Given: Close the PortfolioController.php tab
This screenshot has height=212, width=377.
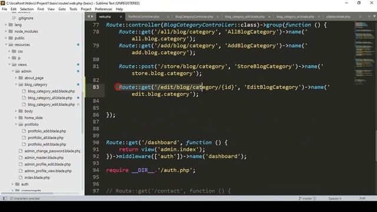Looking at the screenshot, I should (168, 16).
